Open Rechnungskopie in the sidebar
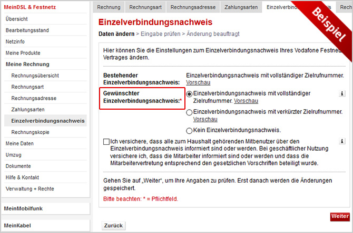353x233 pixels. coord(30,132)
